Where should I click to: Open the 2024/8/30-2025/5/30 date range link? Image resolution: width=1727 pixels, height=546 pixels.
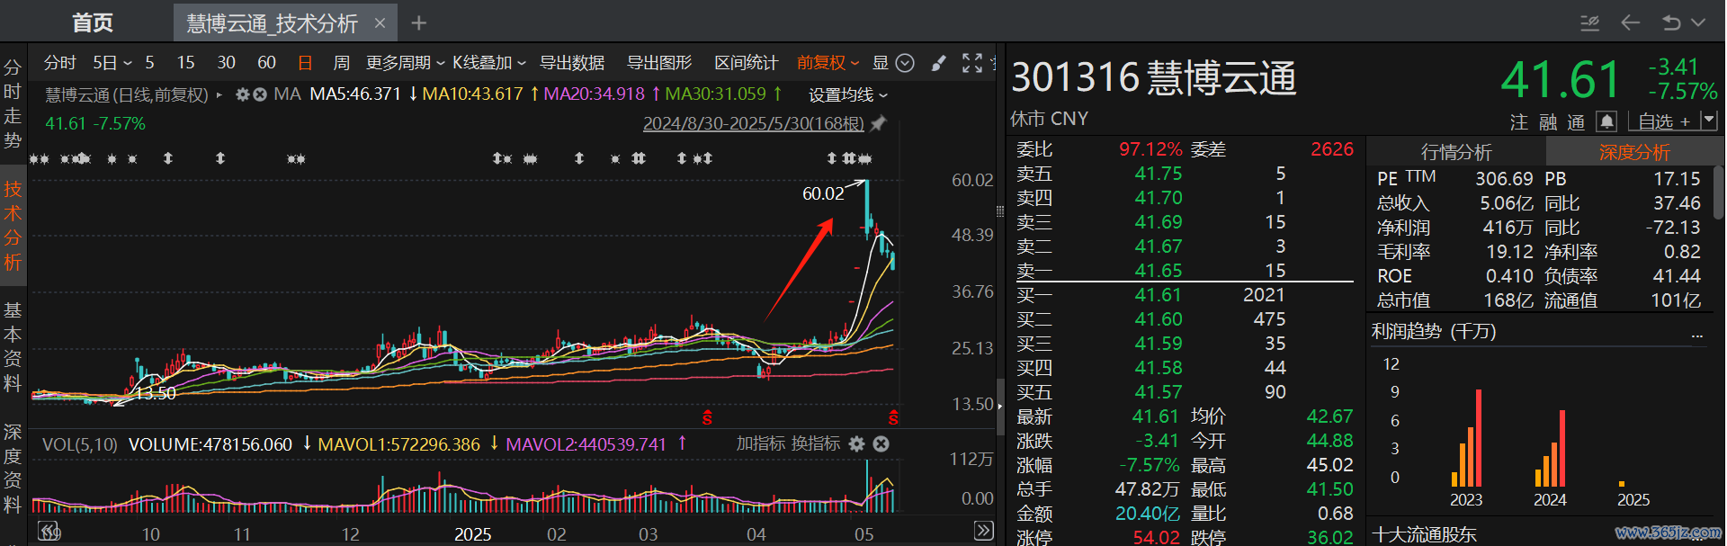(754, 123)
